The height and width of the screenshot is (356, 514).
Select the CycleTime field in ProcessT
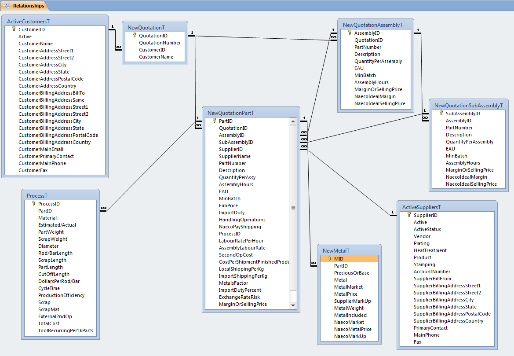coord(61,288)
